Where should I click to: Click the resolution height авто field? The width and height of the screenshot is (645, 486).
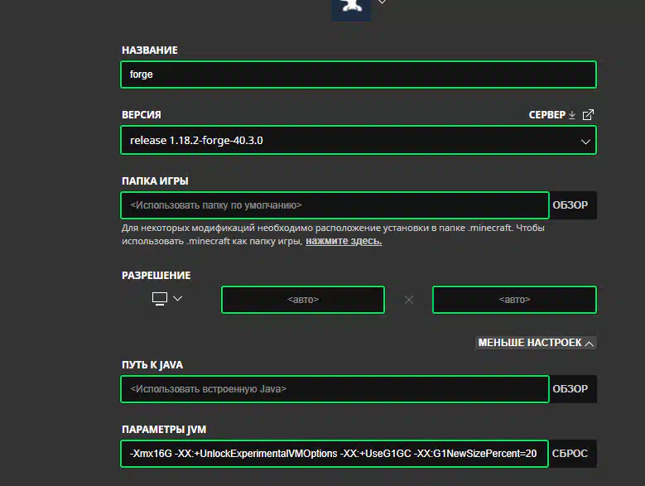(x=515, y=300)
